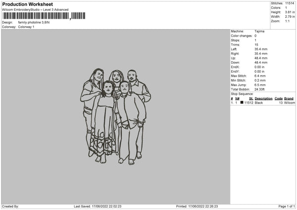Click the Max Stitch value 6.4 mm
Screen dimensions: 297x210
(260, 76)
